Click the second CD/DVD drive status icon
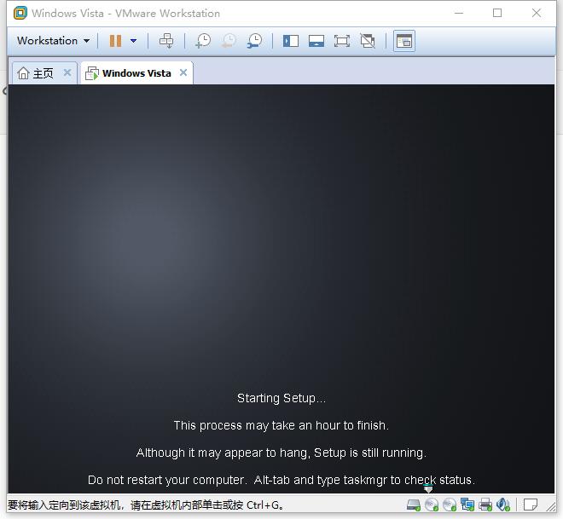563x519 pixels. point(450,505)
